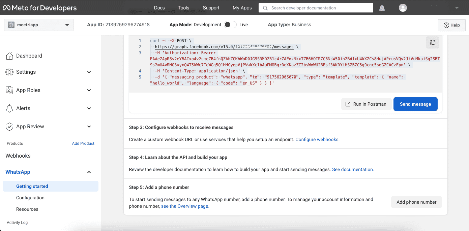This screenshot has width=469, height=231.
Task: Open WhatsApp Configuration page
Action: (x=30, y=198)
